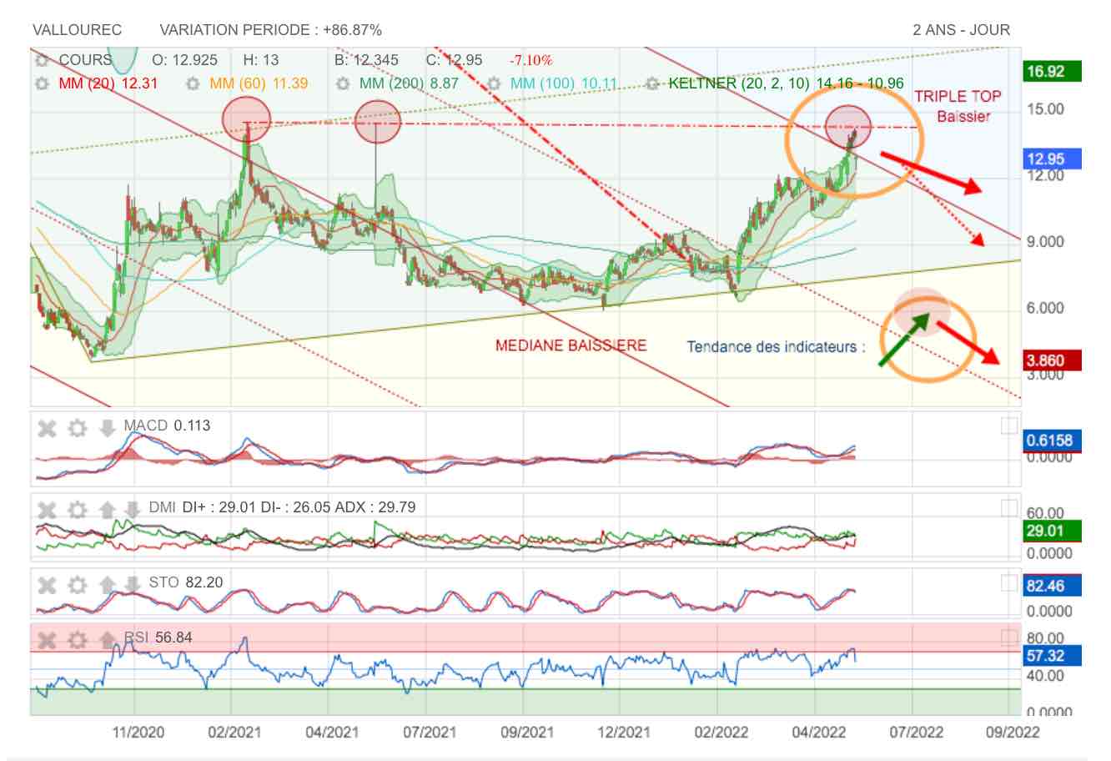This screenshot has width=1111, height=761.
Task: Click the closing price C: 12.95
Action: 455,60
